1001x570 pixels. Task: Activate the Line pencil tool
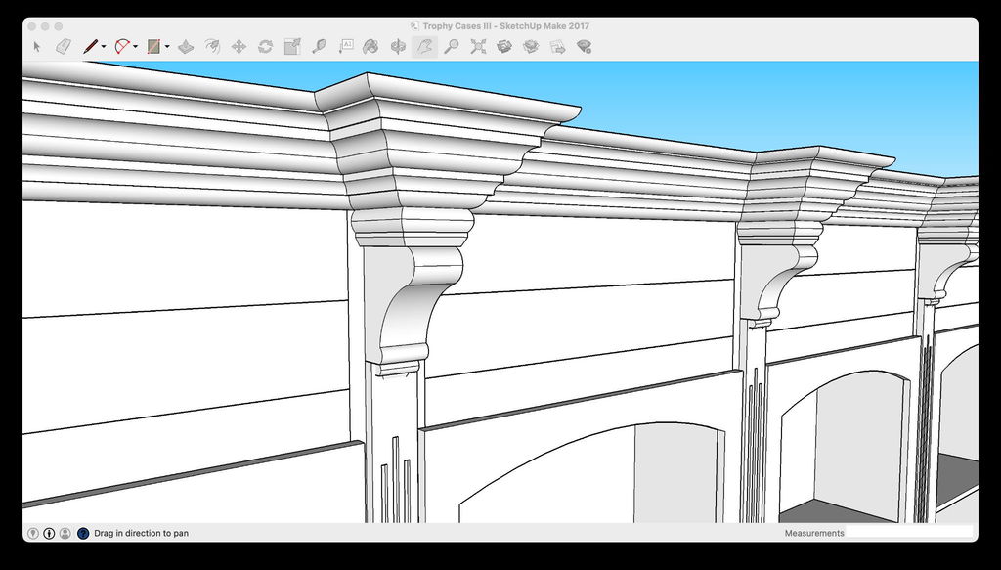pyautogui.click(x=90, y=46)
